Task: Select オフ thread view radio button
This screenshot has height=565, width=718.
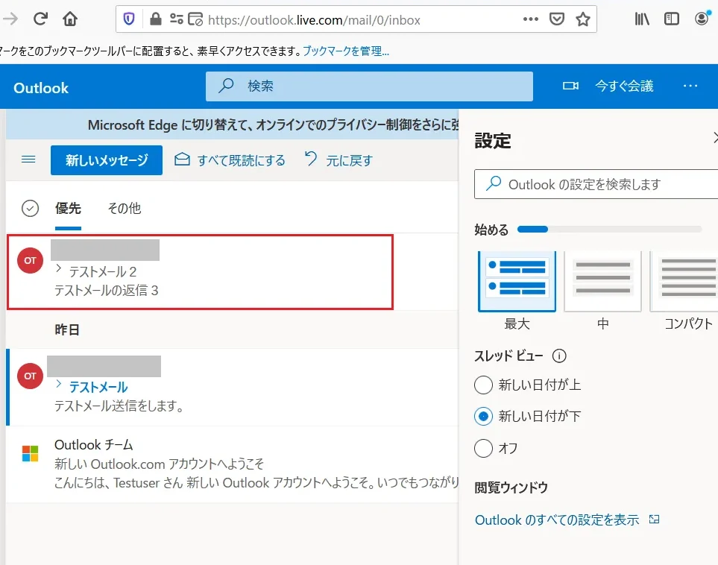Action: 484,448
